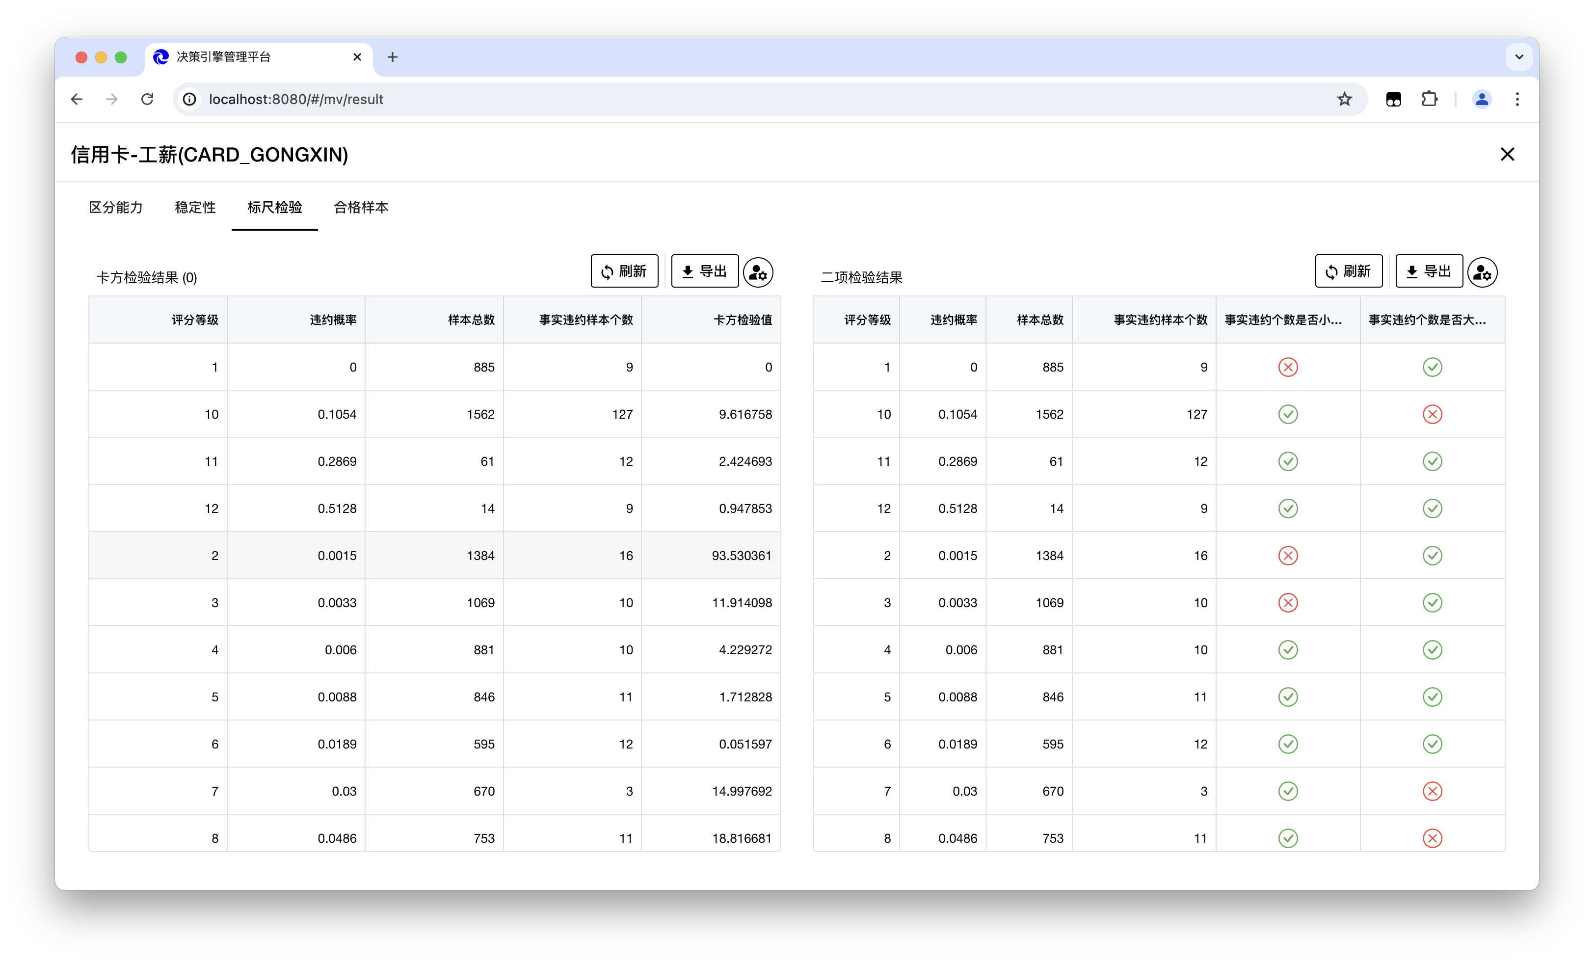1594x963 pixels.
Task: Open the browser extensions puzzle icon
Action: pos(1429,99)
